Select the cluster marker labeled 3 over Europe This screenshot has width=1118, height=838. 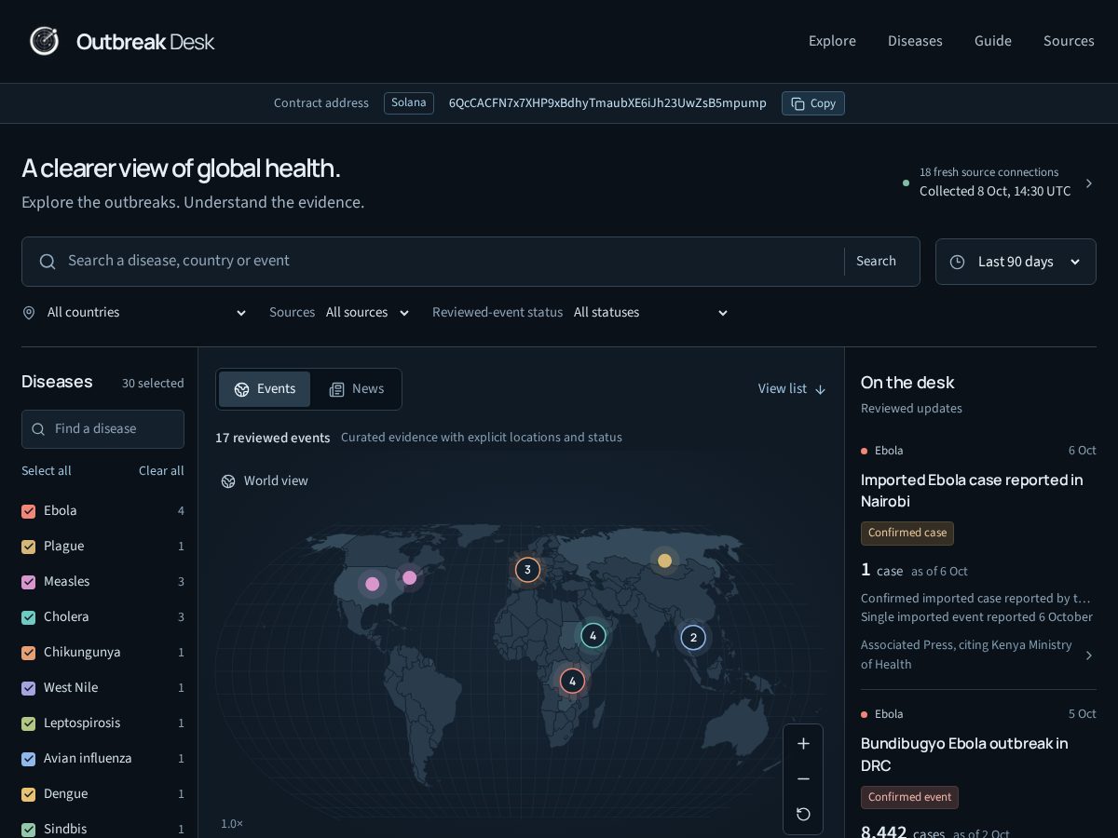click(527, 570)
